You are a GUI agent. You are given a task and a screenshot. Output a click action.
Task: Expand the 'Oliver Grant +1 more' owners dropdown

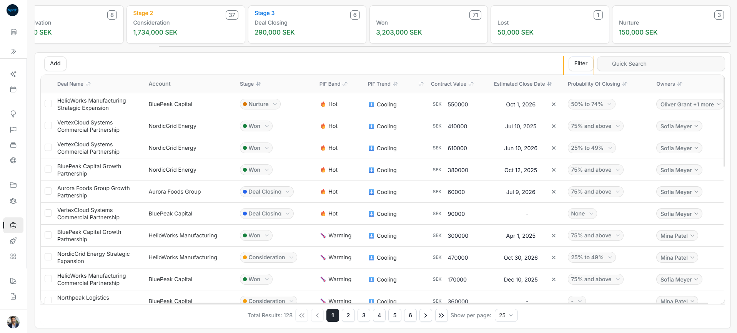tap(690, 104)
